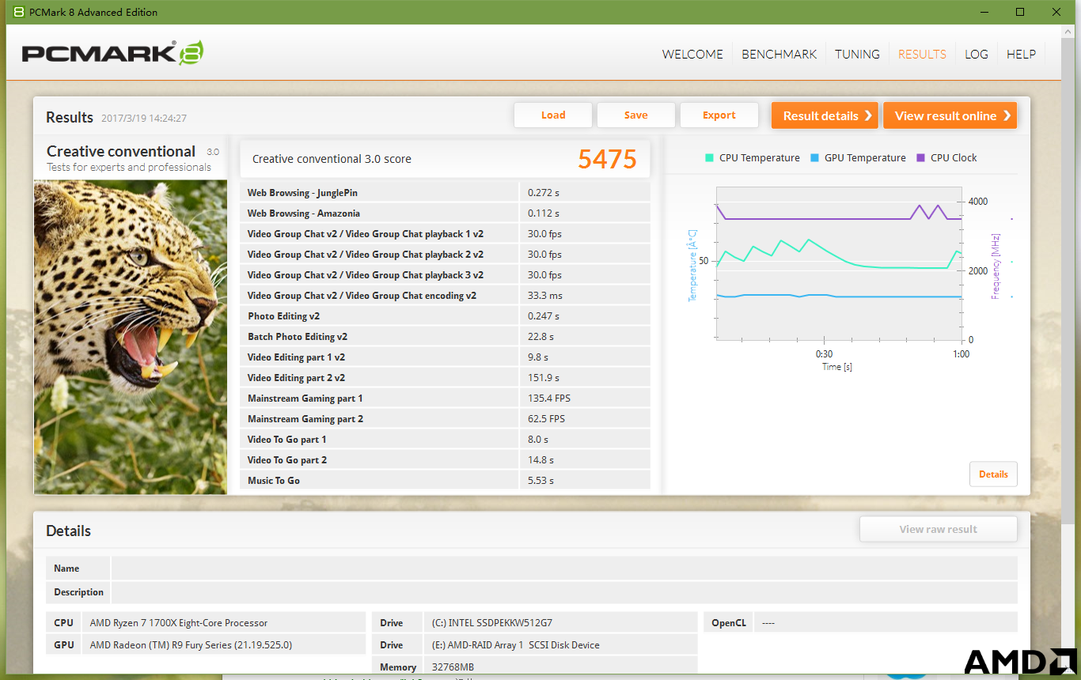Open the WELCOME tab
This screenshot has height=680, width=1081.
click(x=692, y=55)
